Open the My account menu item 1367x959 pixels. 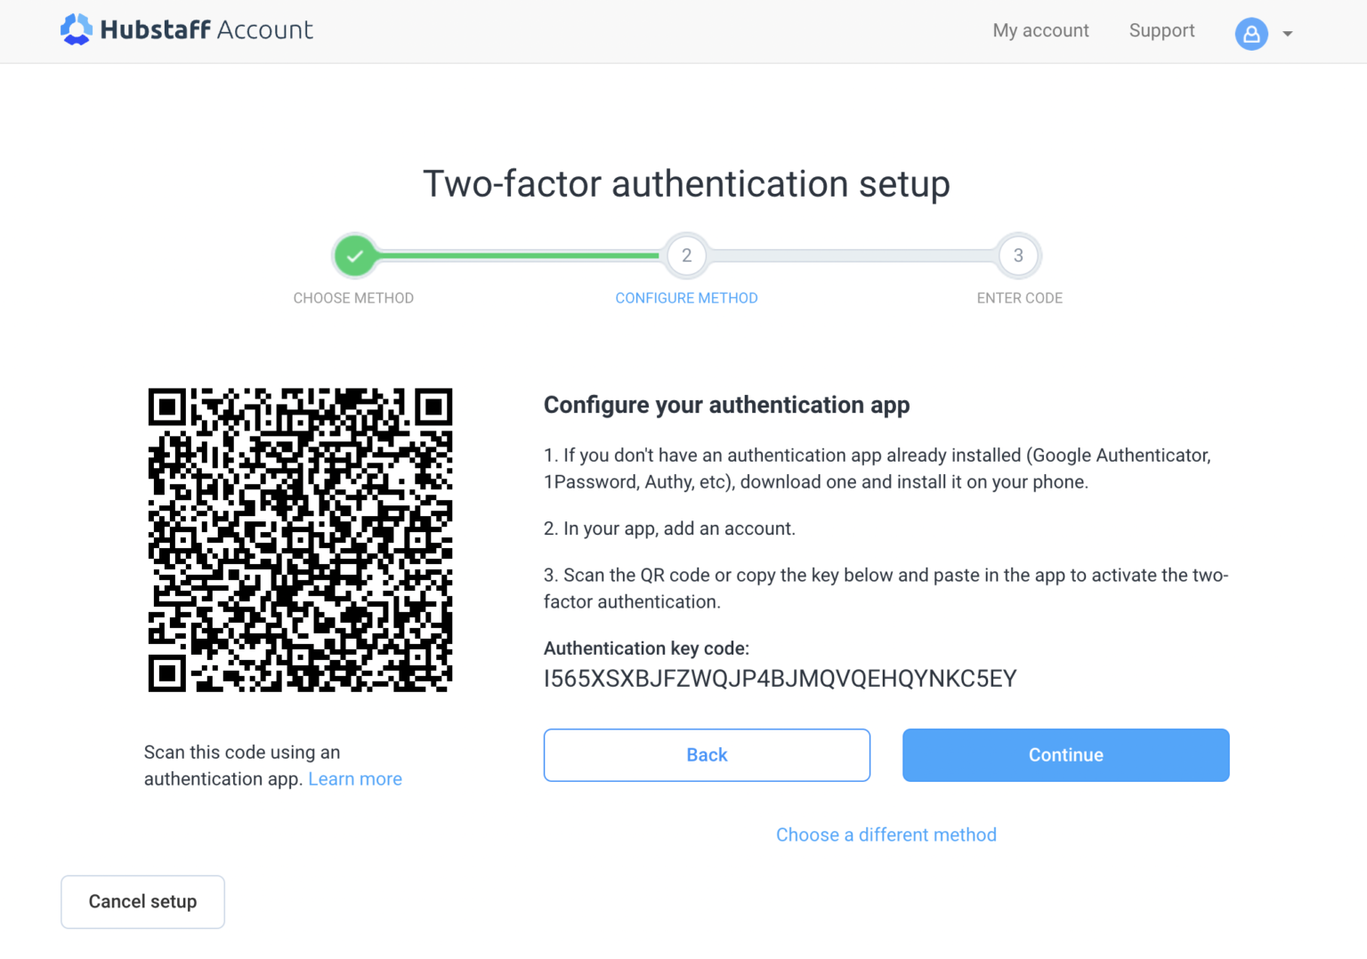pyautogui.click(x=1040, y=30)
